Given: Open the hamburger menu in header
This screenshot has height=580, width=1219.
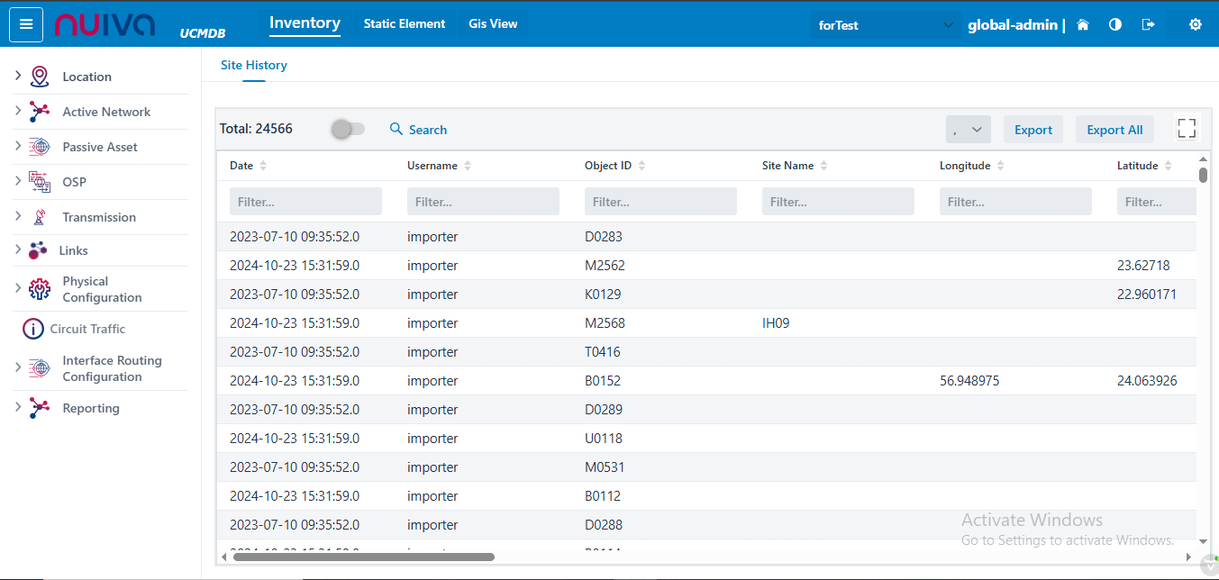Looking at the screenshot, I should (x=26, y=24).
